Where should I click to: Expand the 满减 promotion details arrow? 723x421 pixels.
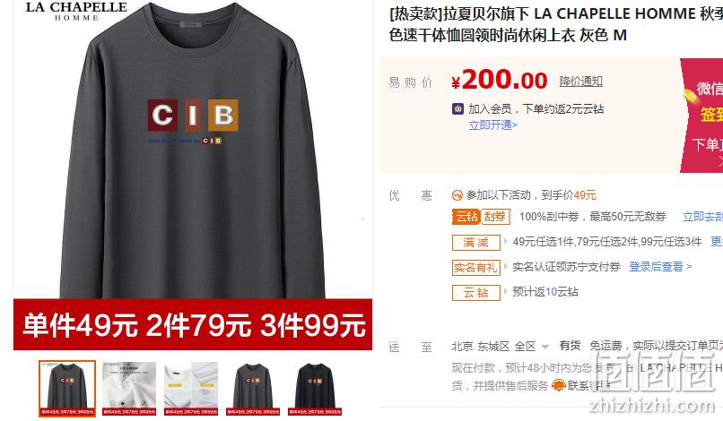[505, 241]
